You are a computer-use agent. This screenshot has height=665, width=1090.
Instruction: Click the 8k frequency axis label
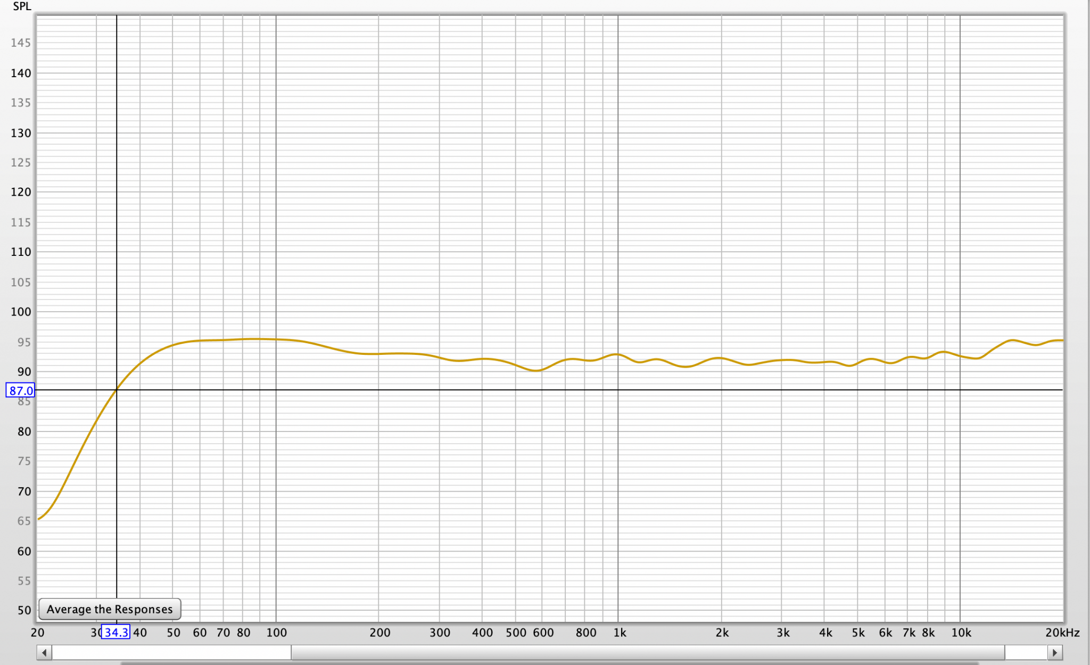click(x=928, y=633)
